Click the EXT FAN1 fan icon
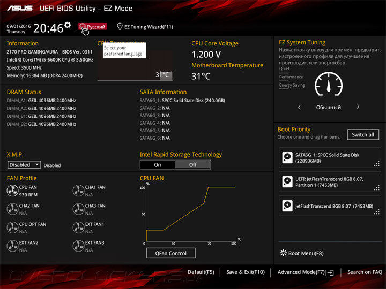This screenshot has width=386, height=289. click(78, 227)
